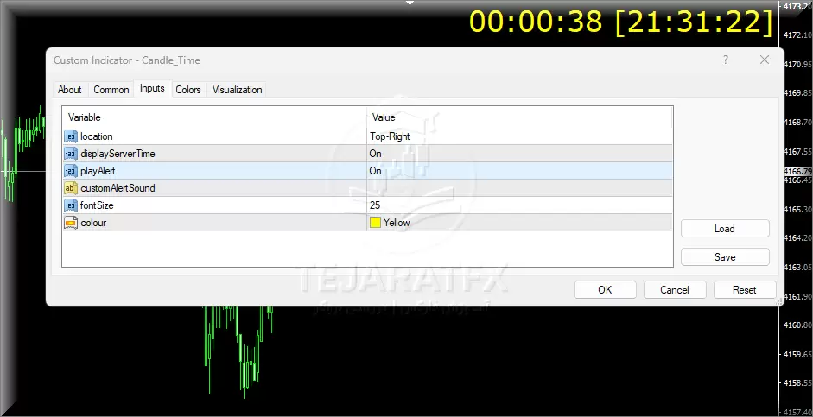
Task: Click the help question mark icon
Action: point(723,60)
